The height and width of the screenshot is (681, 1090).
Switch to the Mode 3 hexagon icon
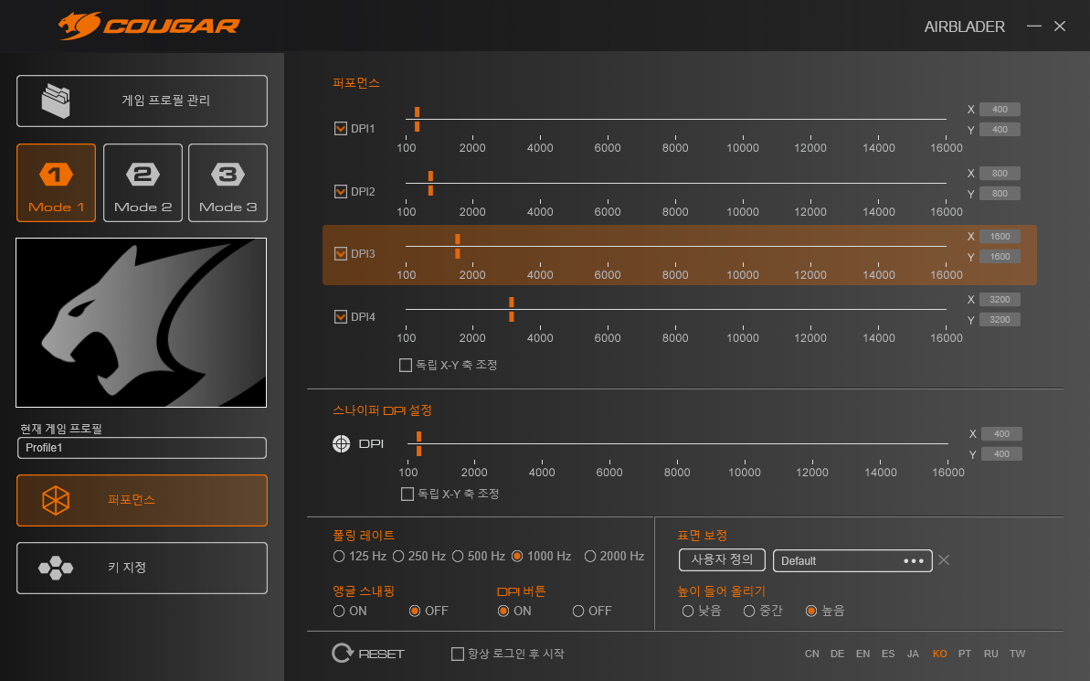[228, 175]
